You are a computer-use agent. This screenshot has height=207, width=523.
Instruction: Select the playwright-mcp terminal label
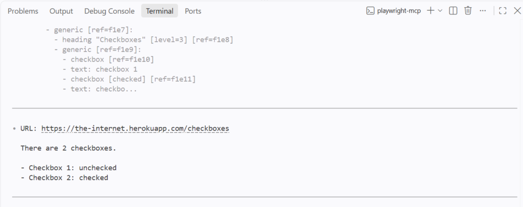coord(399,11)
